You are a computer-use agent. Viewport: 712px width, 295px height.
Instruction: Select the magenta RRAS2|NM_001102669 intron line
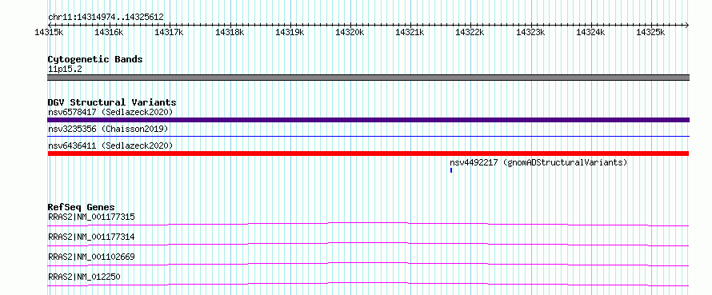tap(368, 264)
